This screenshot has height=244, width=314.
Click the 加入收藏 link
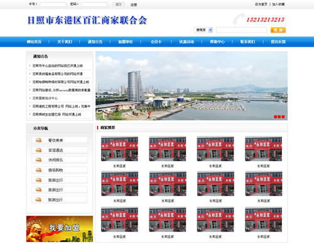[278, 4]
